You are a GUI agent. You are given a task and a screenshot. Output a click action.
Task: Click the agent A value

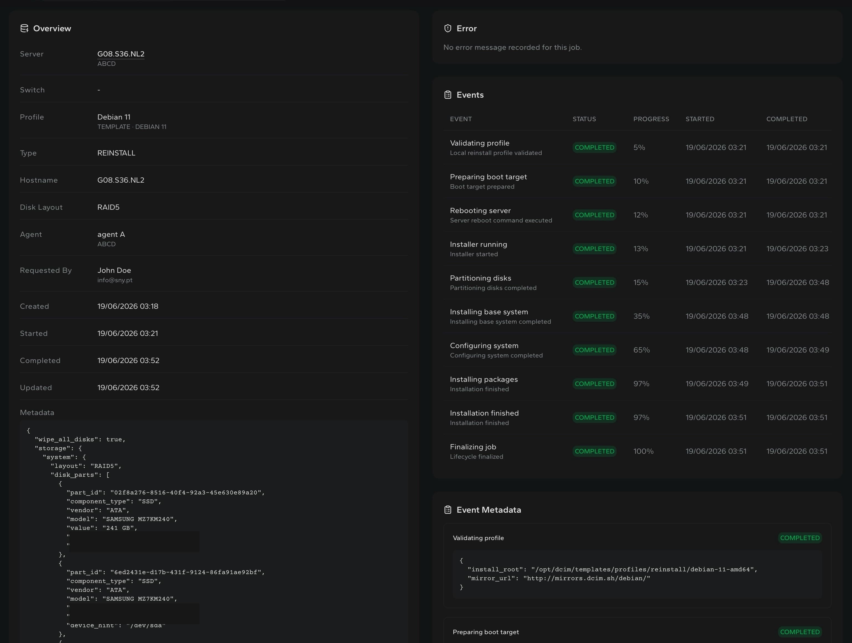(x=111, y=234)
